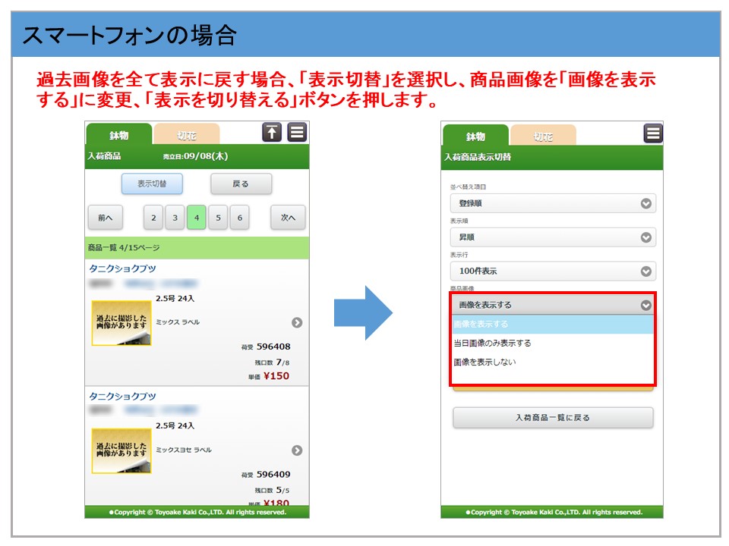Image resolution: width=729 pixels, height=546 pixels.
Task: Select 鉢物 tab on right phone
Action: (x=476, y=136)
